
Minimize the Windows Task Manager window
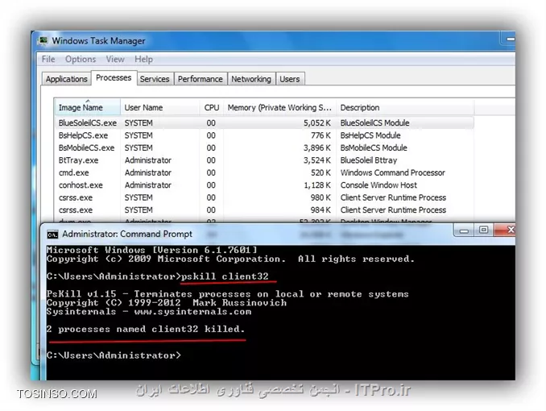coord(510,39)
